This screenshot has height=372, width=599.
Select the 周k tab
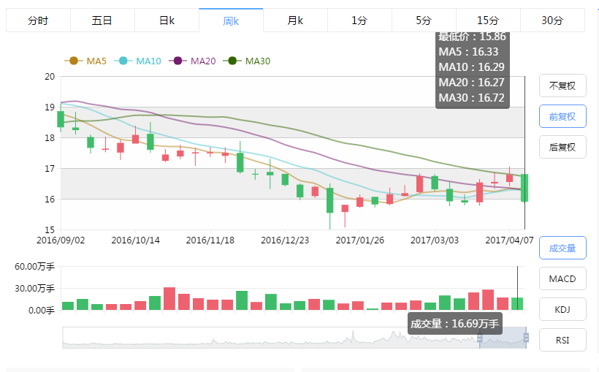point(231,20)
